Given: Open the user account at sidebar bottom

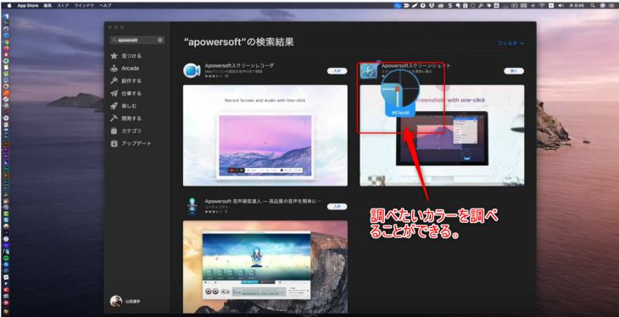Looking at the screenshot, I should point(125,301).
